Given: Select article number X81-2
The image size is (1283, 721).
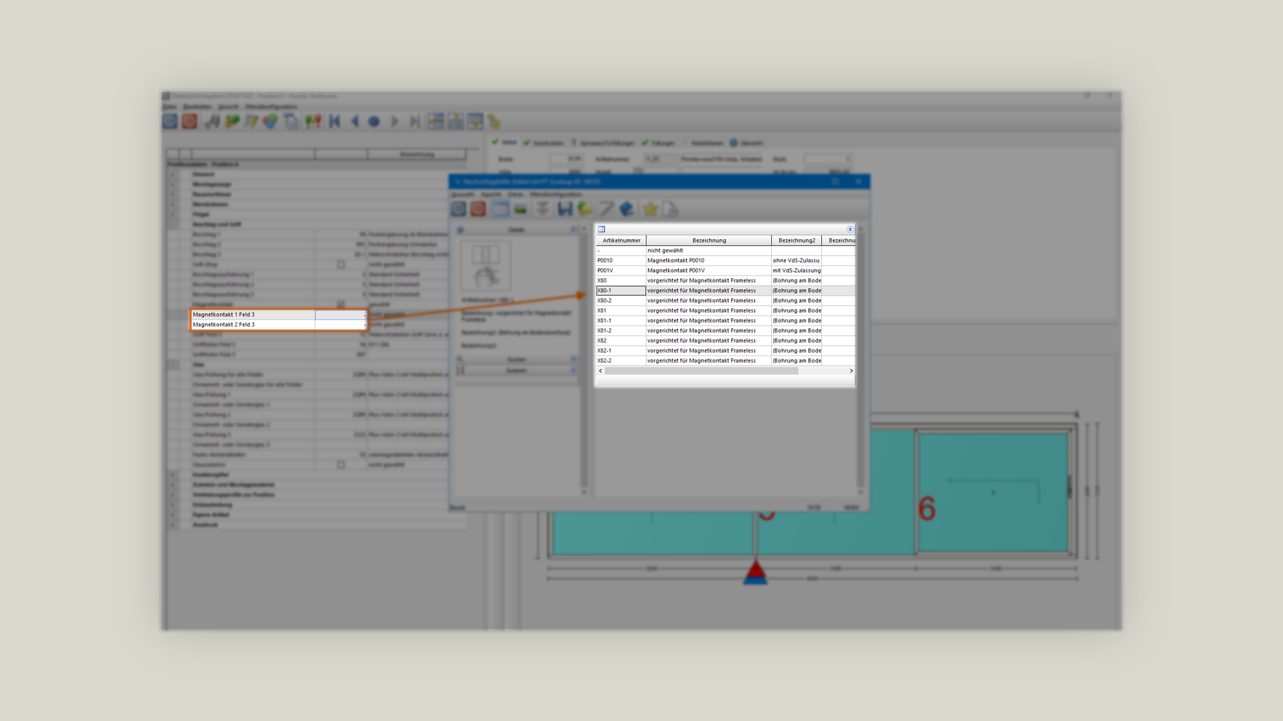Looking at the screenshot, I should tap(621, 330).
